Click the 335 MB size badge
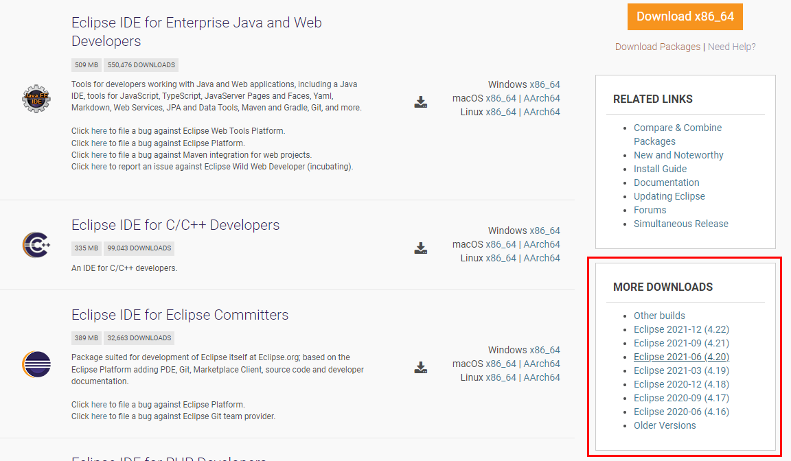This screenshot has height=461, width=791. tap(87, 248)
